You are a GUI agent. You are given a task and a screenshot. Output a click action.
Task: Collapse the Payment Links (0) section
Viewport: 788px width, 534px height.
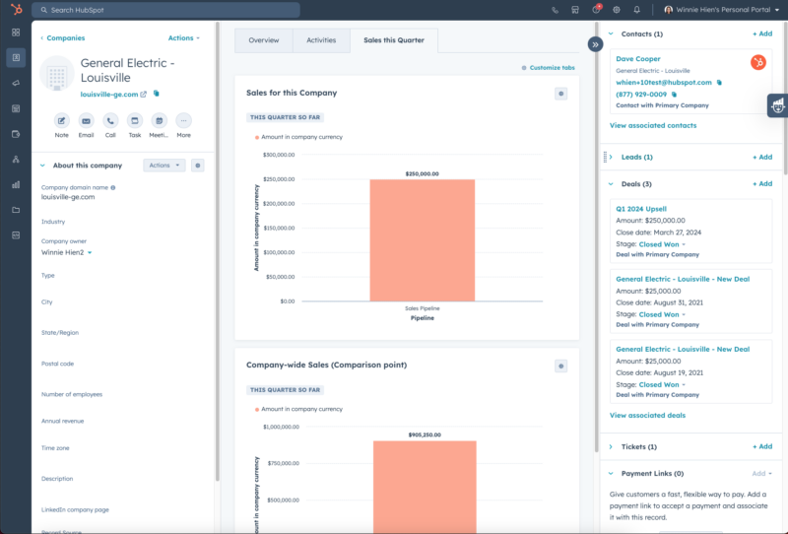[x=611, y=473]
